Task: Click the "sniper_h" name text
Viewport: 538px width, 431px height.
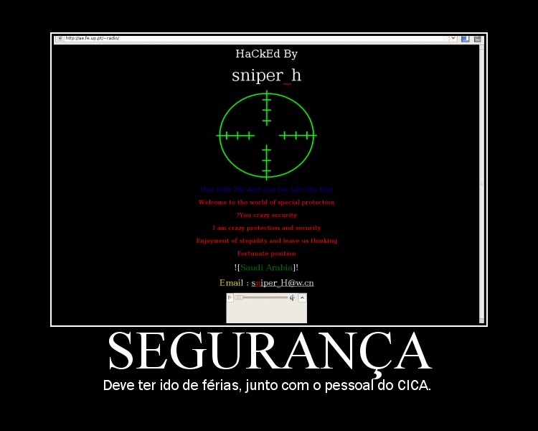Action: coord(266,75)
